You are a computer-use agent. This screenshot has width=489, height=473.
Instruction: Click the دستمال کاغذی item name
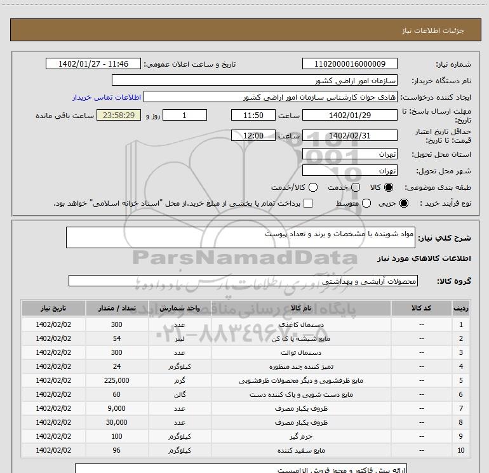[x=301, y=324]
